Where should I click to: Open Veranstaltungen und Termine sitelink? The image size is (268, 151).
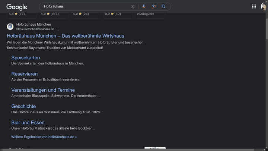coord(43,90)
